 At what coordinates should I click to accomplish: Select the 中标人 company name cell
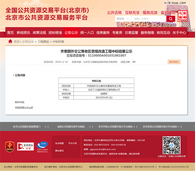104,90
